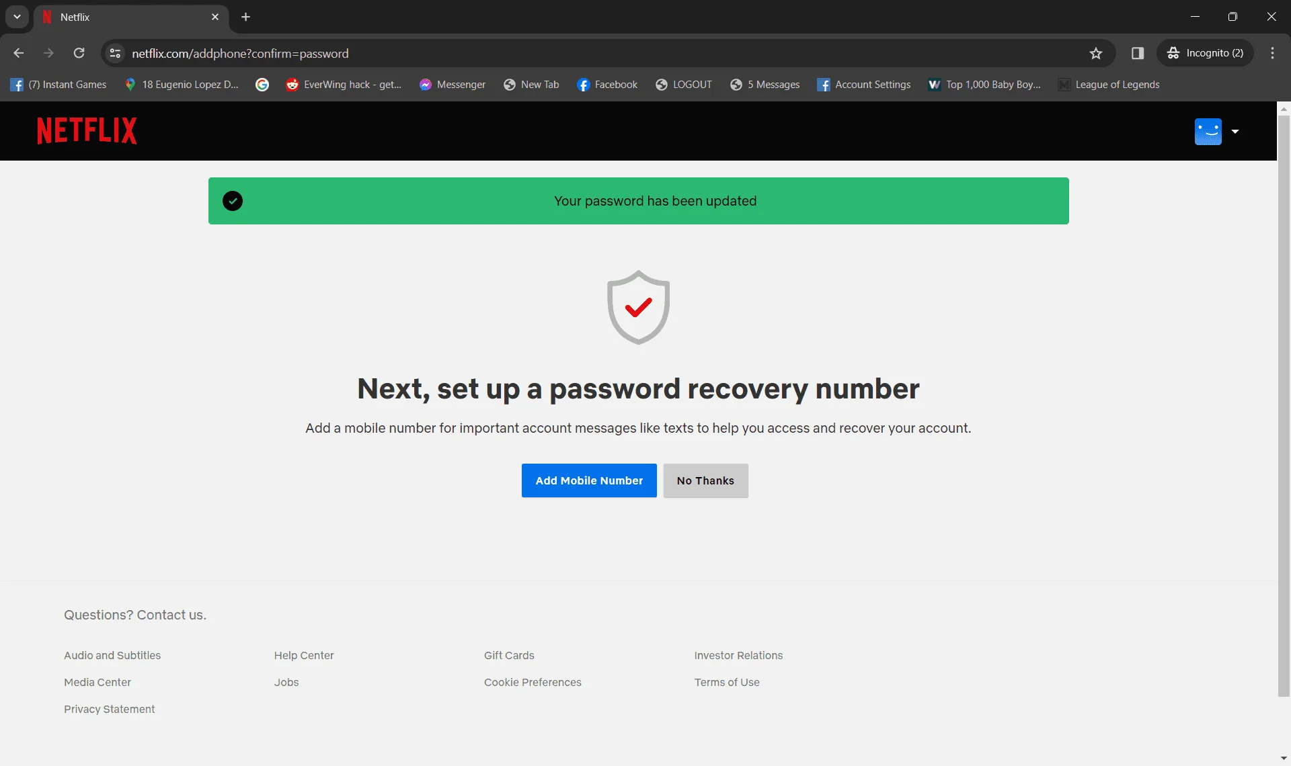Click the password recovery number heading
This screenshot has width=1291, height=766.
pos(638,388)
